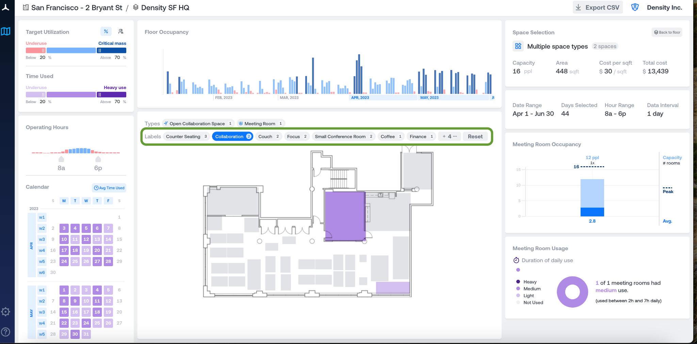Adjust Target Utilization critical mass slider handle
The width and height of the screenshot is (697, 344).
click(99, 50)
